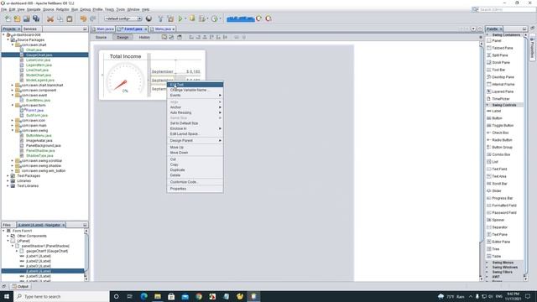Screen dimensions: 537x302
Task: Click the Selection Mode icon in designer toolbar
Action: [164, 37]
